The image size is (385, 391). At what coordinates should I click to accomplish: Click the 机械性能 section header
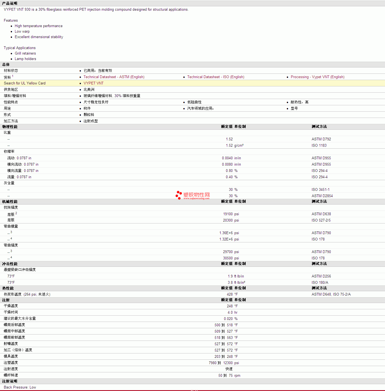click(x=10, y=202)
